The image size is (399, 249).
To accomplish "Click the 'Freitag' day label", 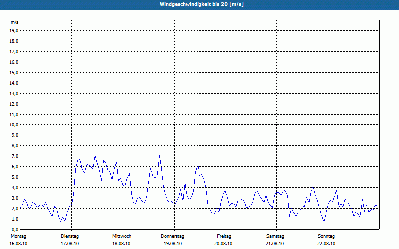I will point(224,236).
